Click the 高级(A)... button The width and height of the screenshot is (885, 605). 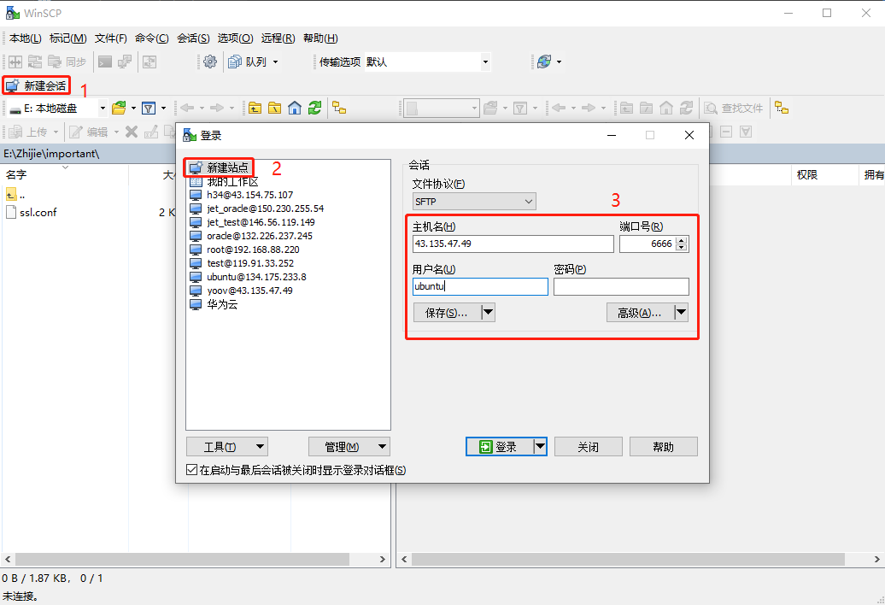click(x=640, y=313)
